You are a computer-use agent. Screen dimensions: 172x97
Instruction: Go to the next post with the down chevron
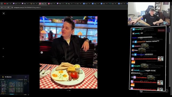click(3, 57)
